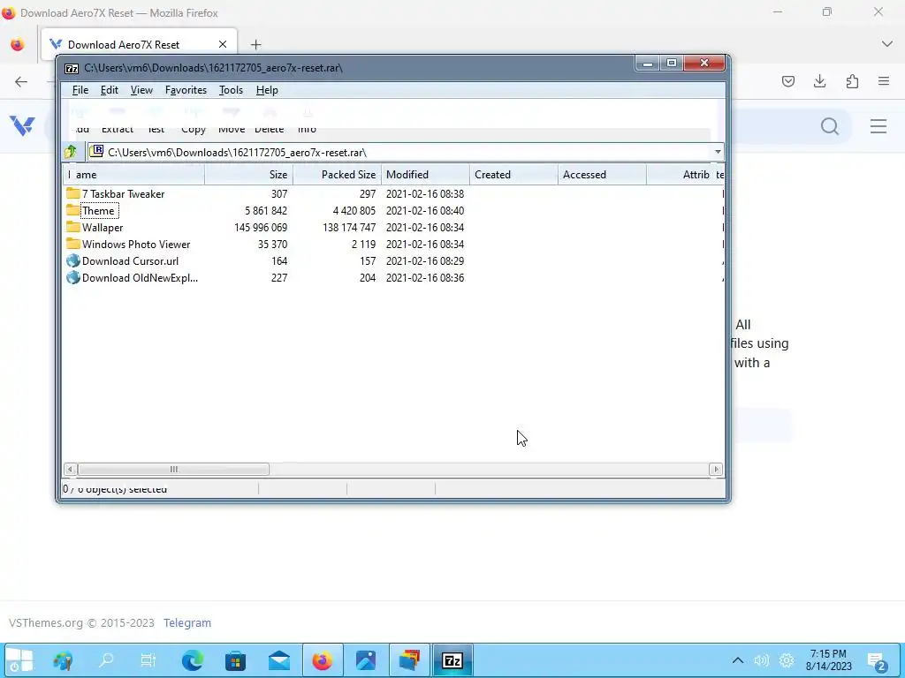This screenshot has width=905, height=678.
Task: Open the Firefox application hamburger menu
Action: [x=884, y=81]
